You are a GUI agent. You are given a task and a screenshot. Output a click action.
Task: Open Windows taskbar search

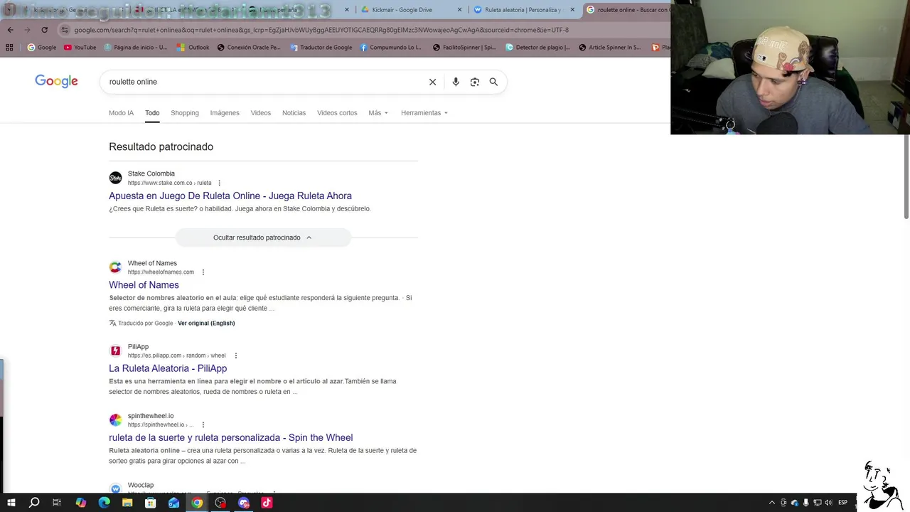pos(34,503)
